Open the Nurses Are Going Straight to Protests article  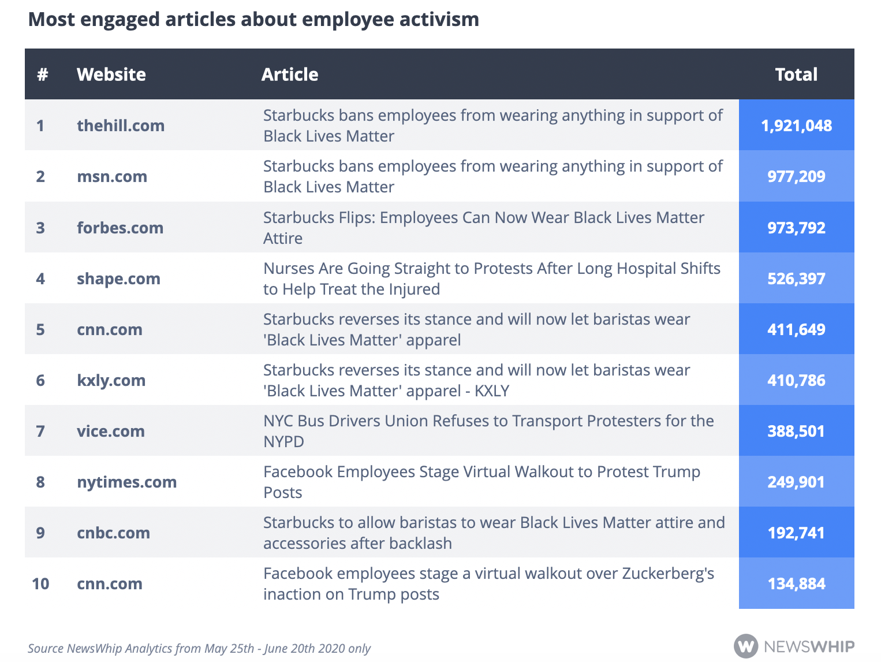pos(492,278)
